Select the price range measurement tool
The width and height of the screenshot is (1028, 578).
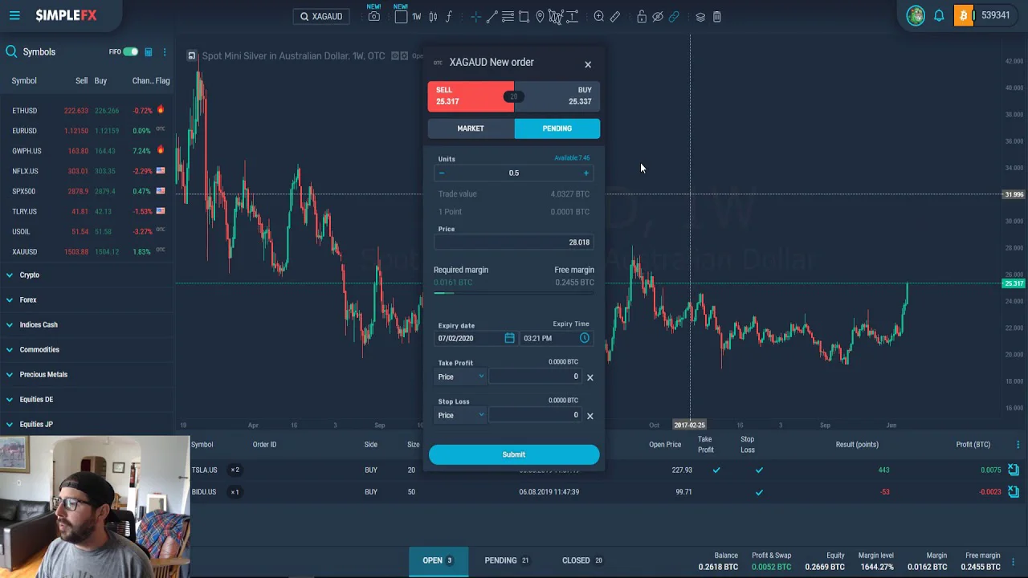point(573,17)
